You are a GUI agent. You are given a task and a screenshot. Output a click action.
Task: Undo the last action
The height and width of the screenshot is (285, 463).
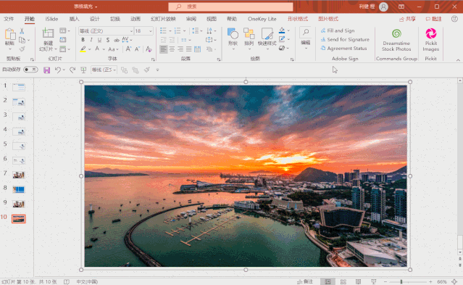coord(58,70)
